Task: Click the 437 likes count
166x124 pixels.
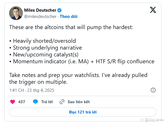Action: [x=22, y=102]
